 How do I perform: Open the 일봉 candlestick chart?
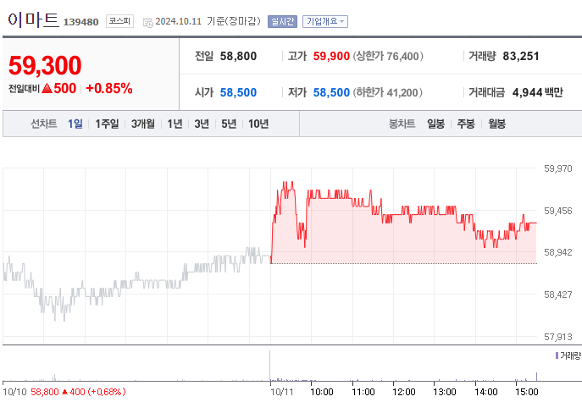coord(435,124)
